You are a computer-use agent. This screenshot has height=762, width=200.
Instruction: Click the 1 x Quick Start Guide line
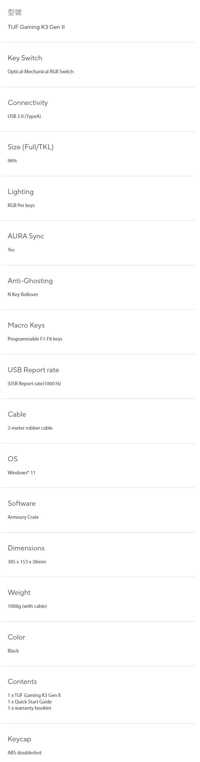tap(30, 701)
